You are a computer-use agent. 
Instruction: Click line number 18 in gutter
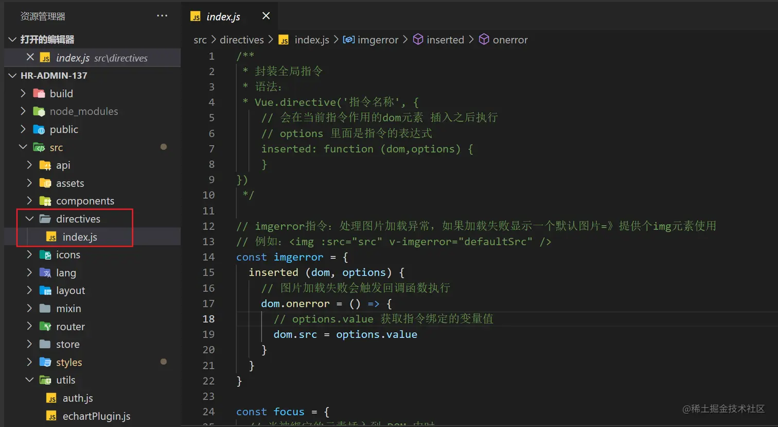(208, 319)
